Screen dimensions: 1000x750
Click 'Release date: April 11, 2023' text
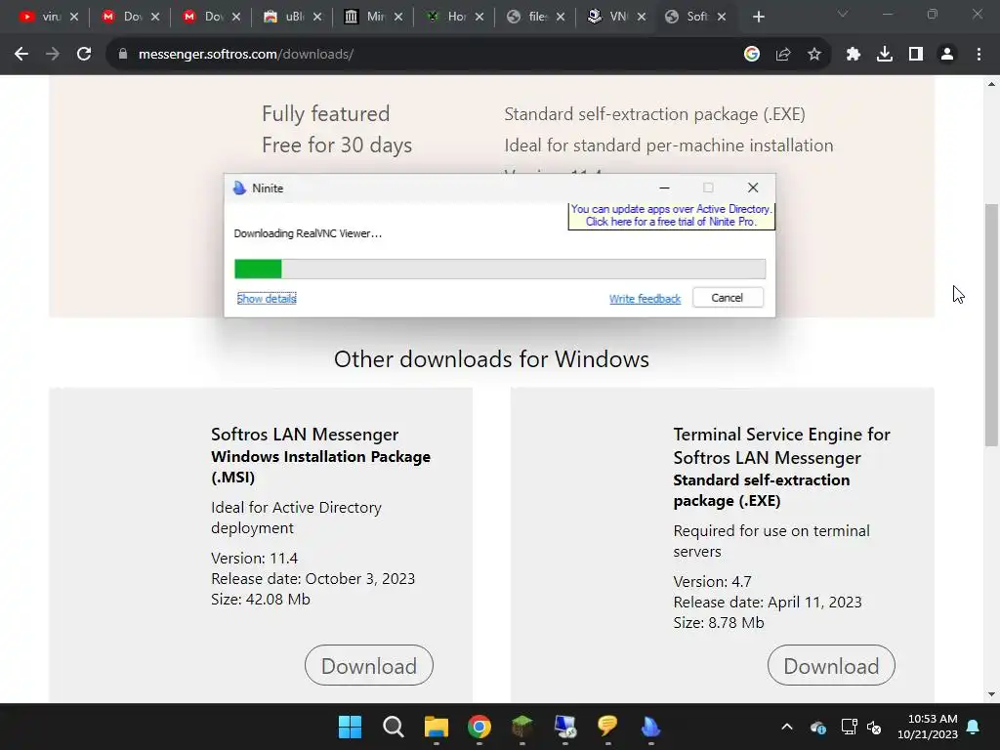(768, 602)
